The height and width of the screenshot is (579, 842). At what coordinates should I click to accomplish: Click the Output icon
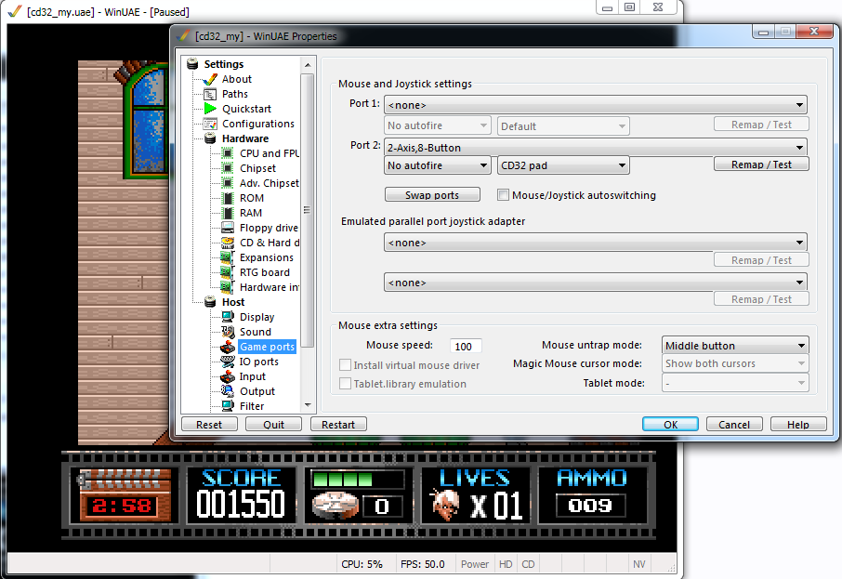[x=228, y=391]
